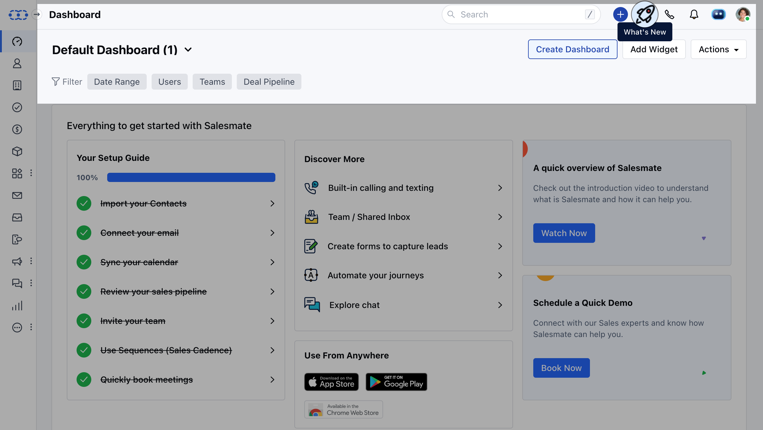Viewport: 763px width, 430px height.
Task: Toggle Review your sales pipeline checkmark
Action: point(84,291)
